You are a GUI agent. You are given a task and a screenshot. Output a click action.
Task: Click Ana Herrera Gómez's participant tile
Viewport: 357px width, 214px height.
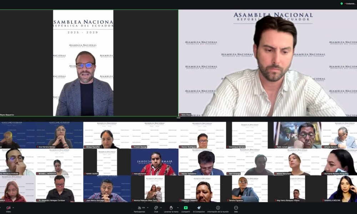pos(59,135)
